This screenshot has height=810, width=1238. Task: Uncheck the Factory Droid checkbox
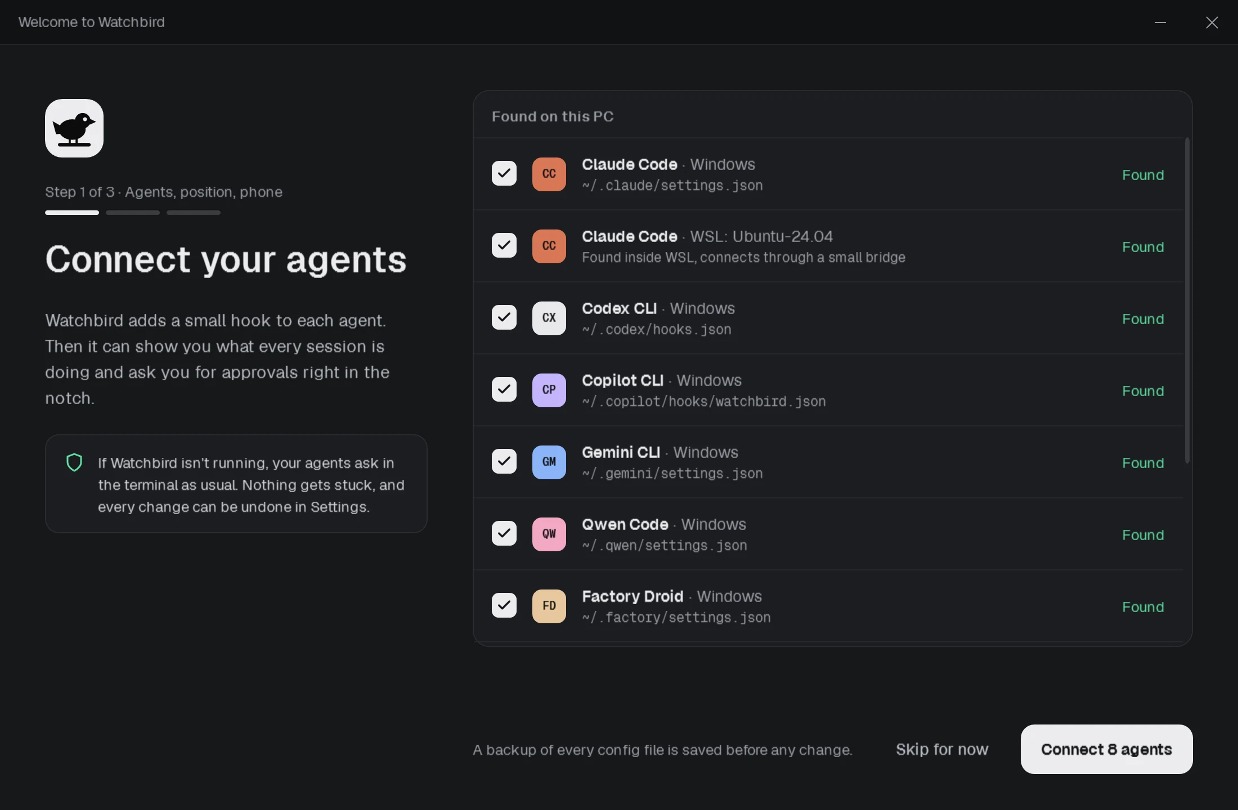(x=504, y=605)
